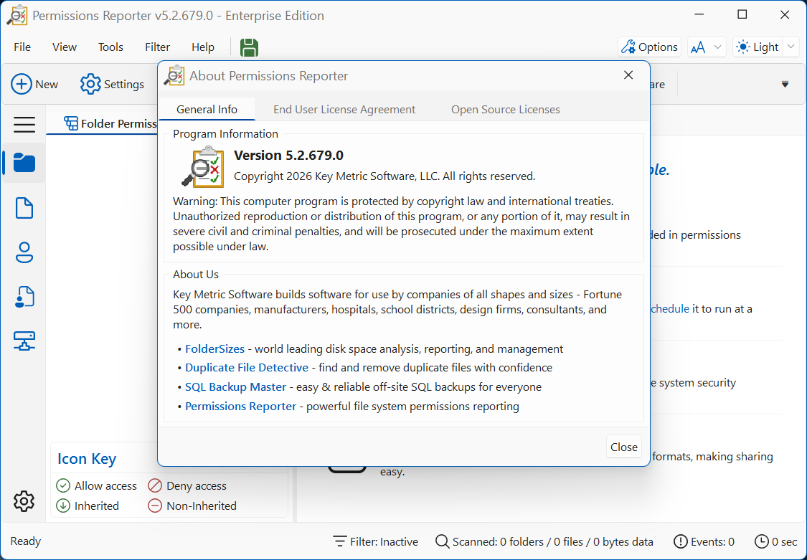Image resolution: width=807 pixels, height=560 pixels.
Task: Click New in the toolbar
Action: pos(34,84)
